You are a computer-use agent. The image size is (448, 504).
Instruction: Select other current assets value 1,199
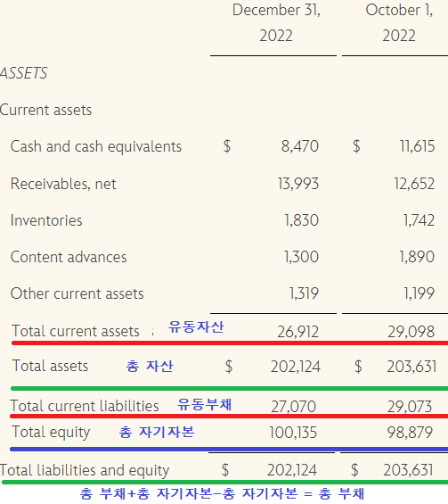pyautogui.click(x=419, y=293)
